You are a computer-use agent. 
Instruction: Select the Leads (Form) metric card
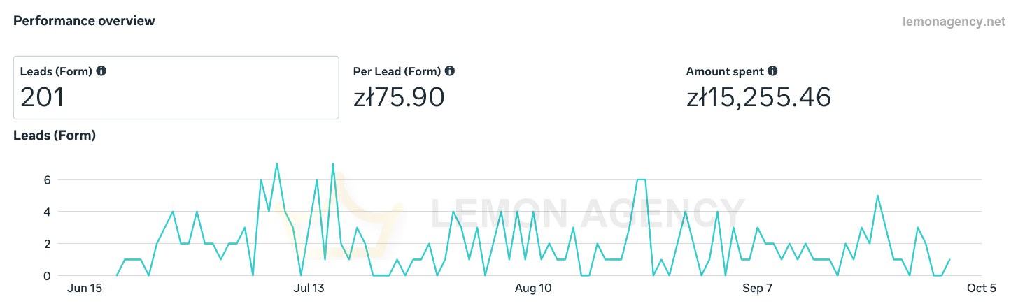[x=176, y=87]
